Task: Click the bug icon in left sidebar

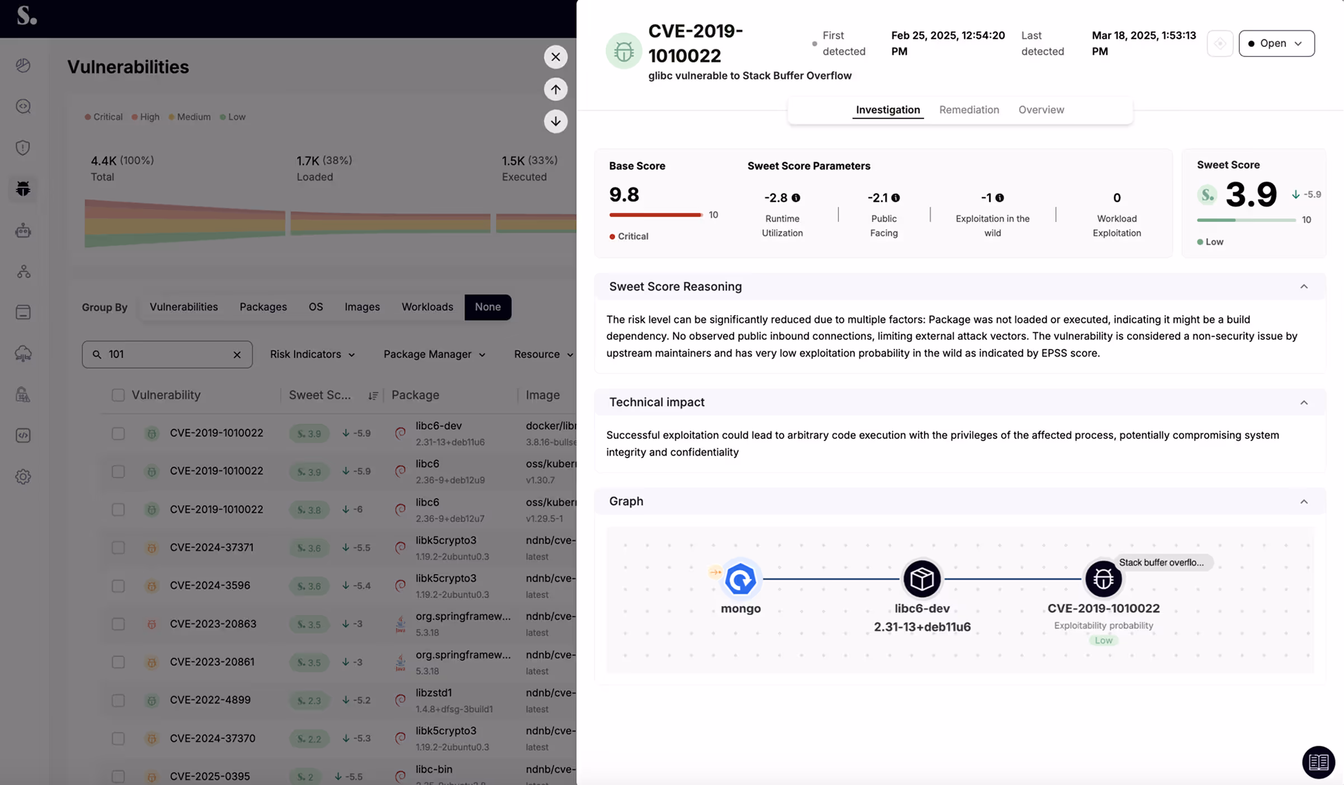Action: [x=23, y=189]
